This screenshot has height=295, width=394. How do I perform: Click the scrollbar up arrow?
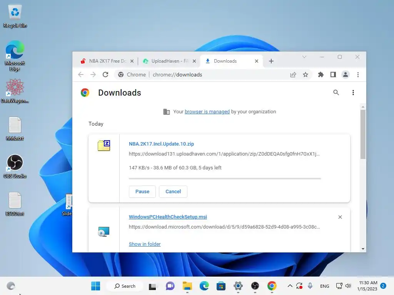coord(363,107)
